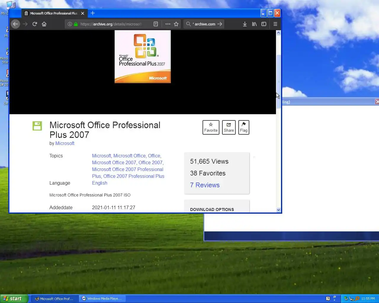Click the Favorite star button
This screenshot has height=303, width=379.
point(211,127)
